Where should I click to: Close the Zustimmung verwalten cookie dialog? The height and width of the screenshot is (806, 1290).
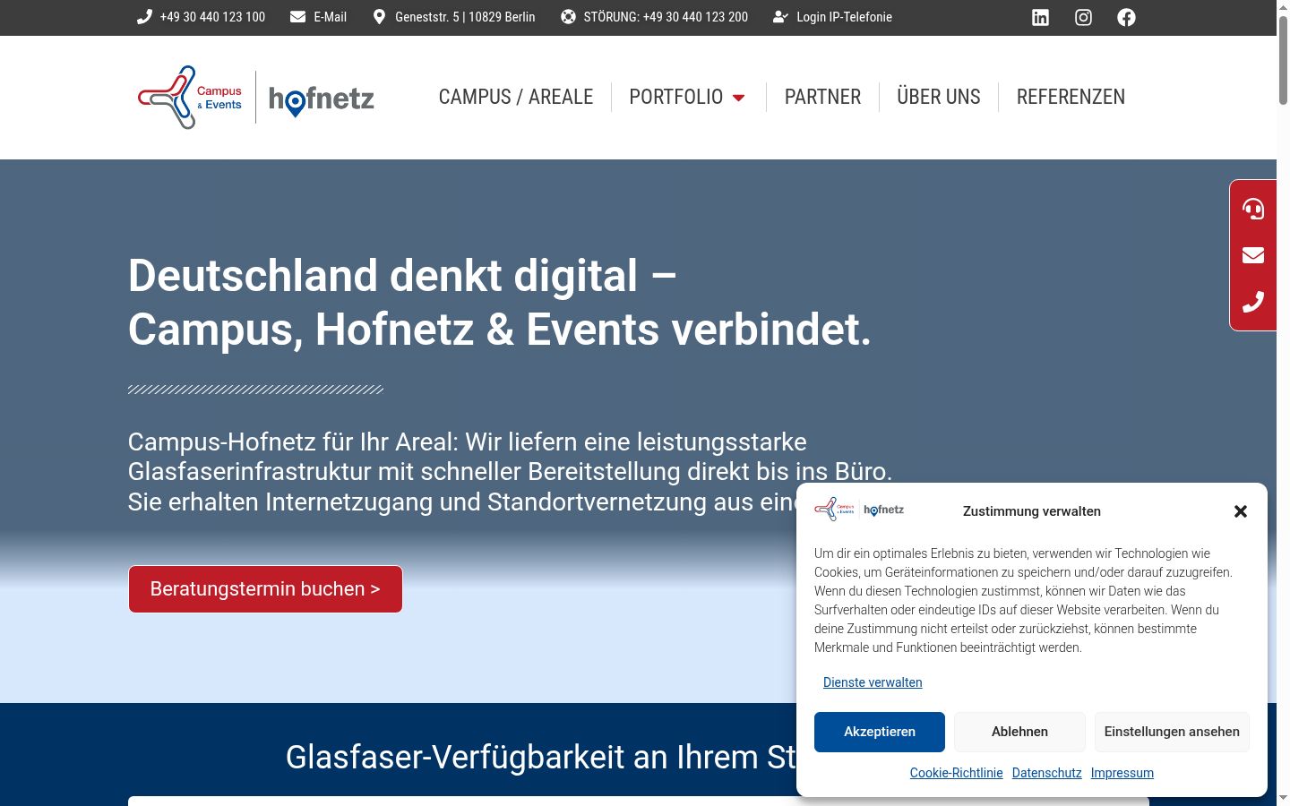pos(1241,511)
